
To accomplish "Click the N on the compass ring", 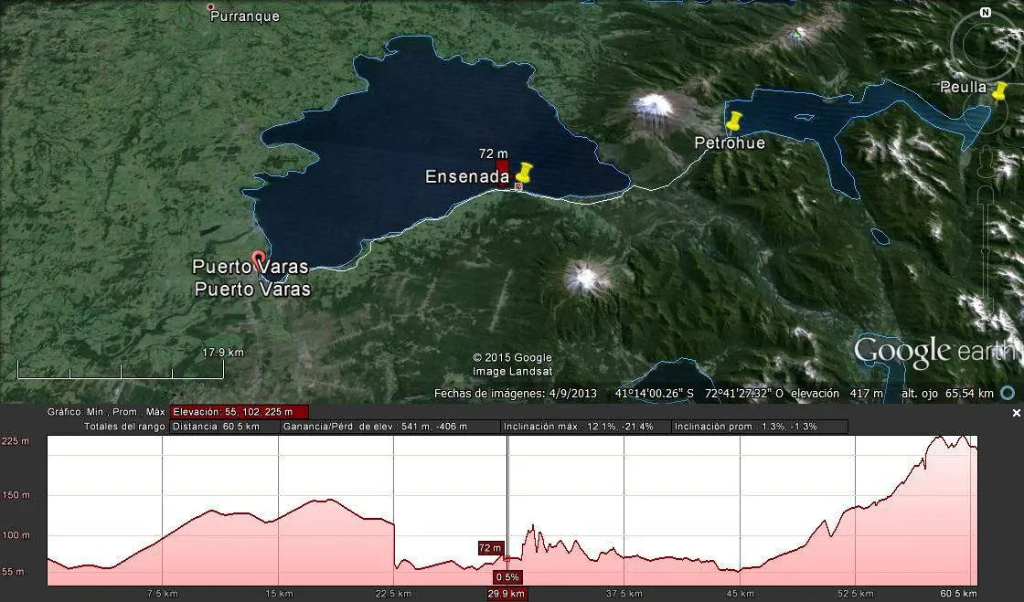I will (x=986, y=13).
